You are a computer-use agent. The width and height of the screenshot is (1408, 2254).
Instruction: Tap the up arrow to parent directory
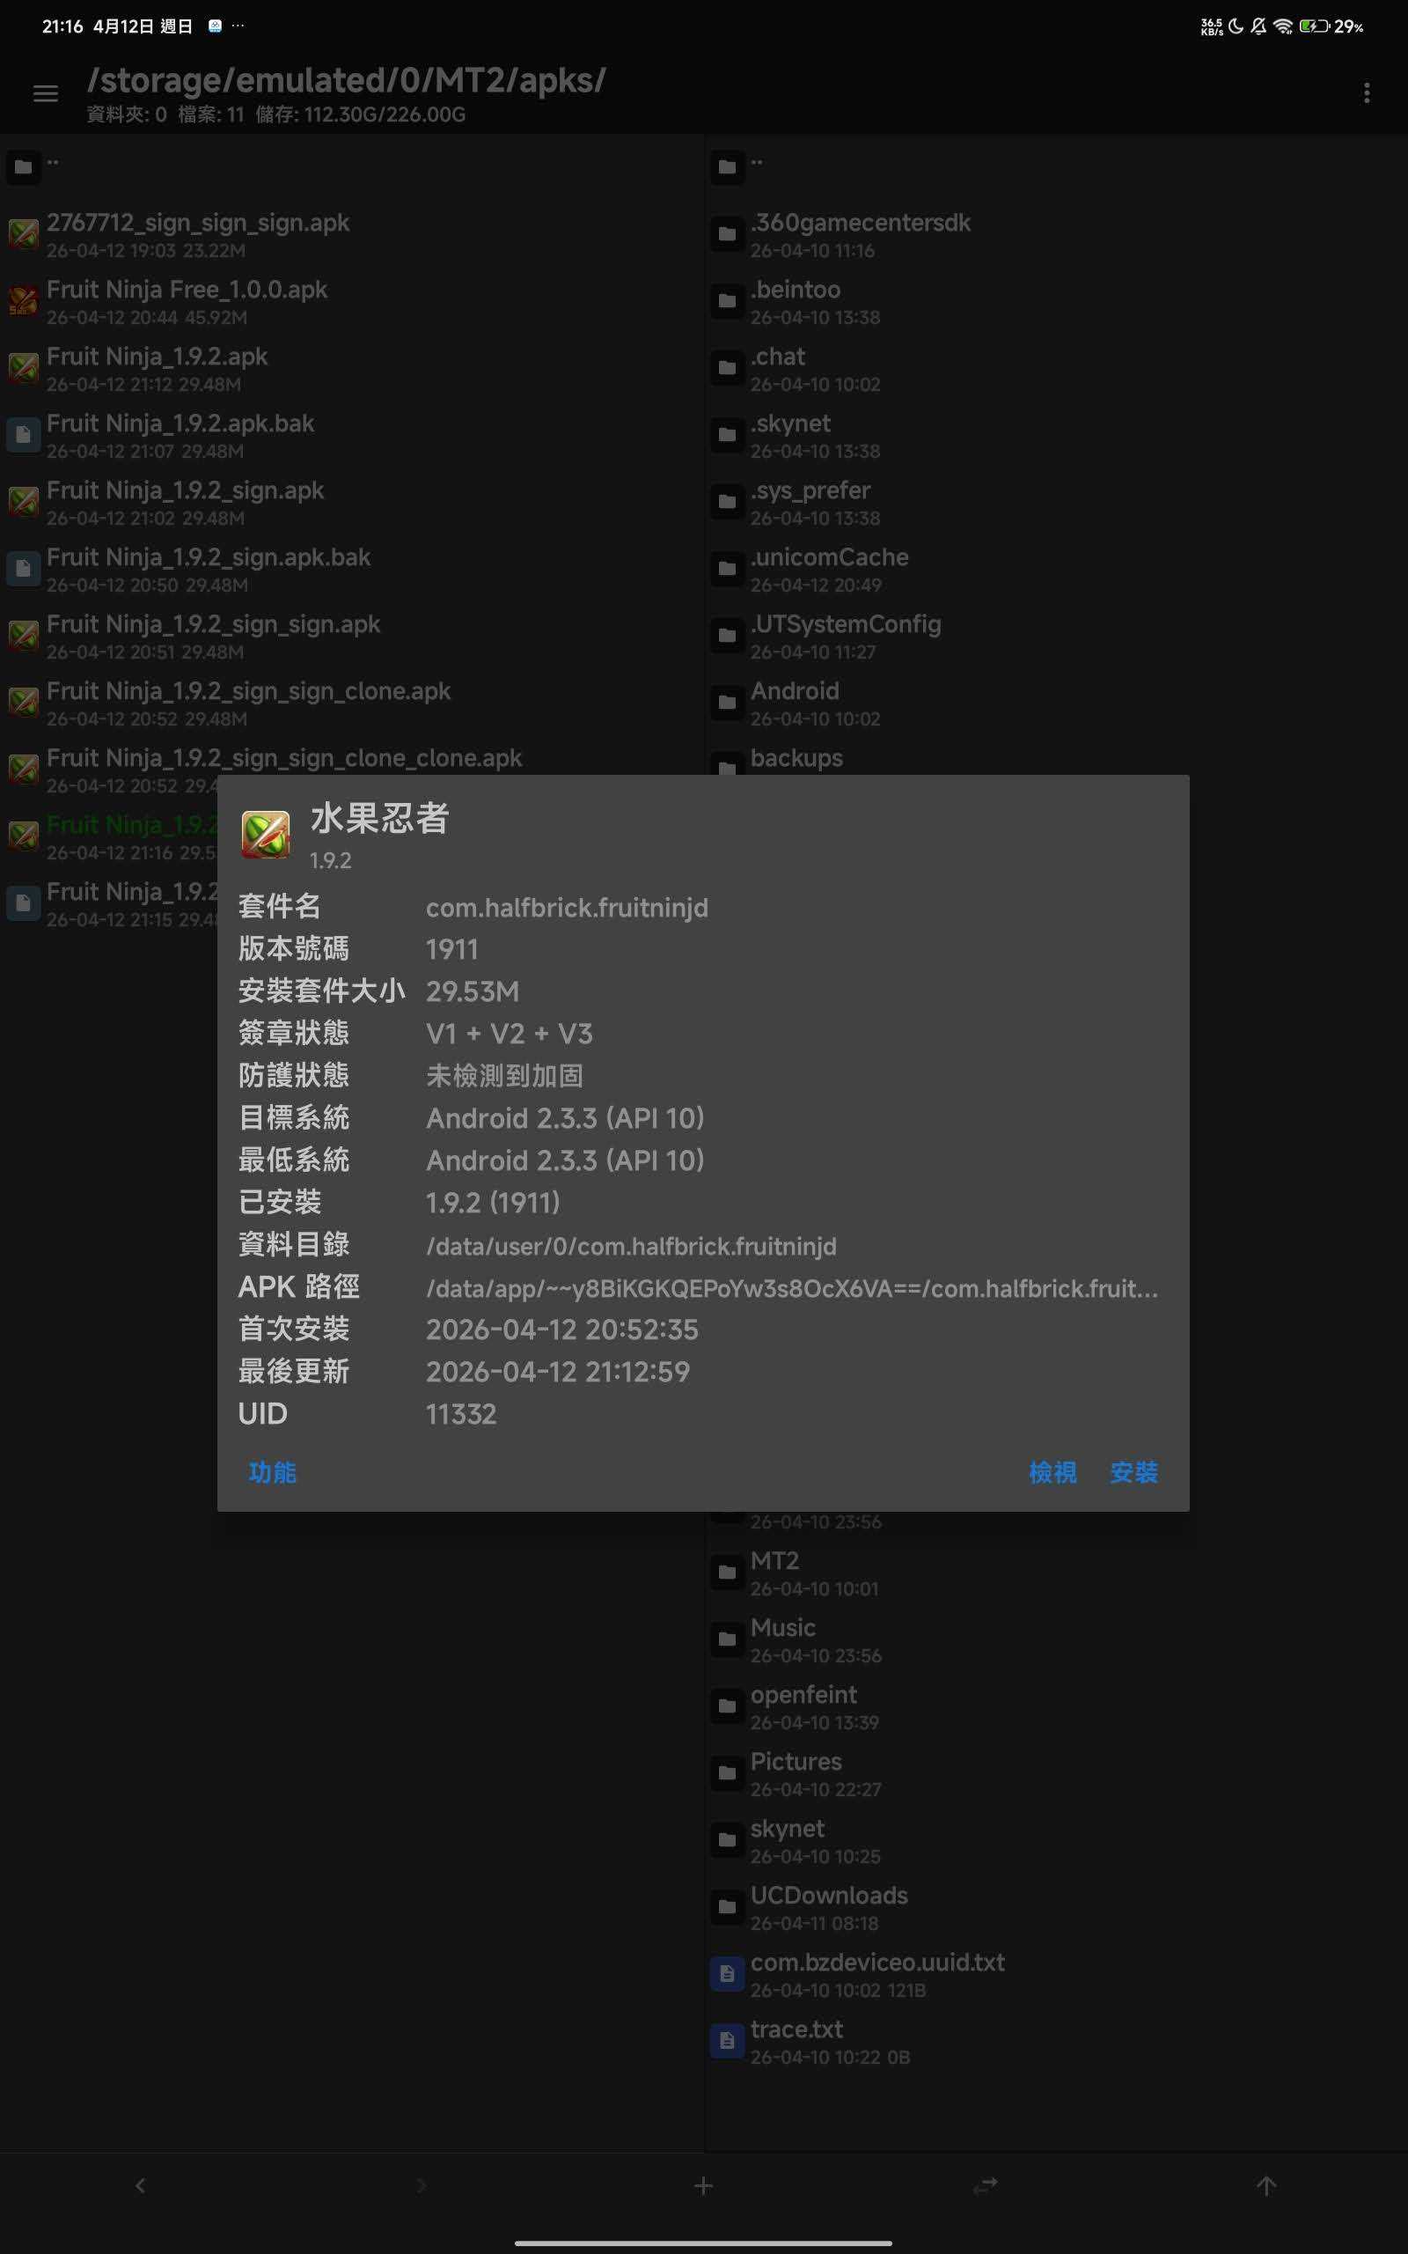point(1266,2185)
